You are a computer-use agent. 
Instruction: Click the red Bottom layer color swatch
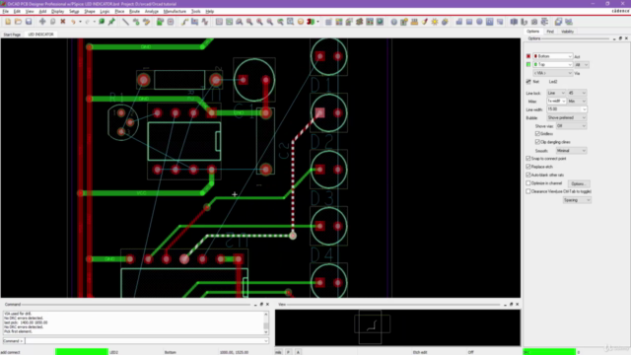click(x=528, y=56)
